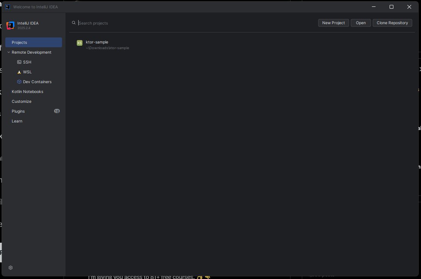Viewport: 421px width, 279px height.
Task: Click the IntelliJ IDEA logo in sidebar
Action: (10, 25)
